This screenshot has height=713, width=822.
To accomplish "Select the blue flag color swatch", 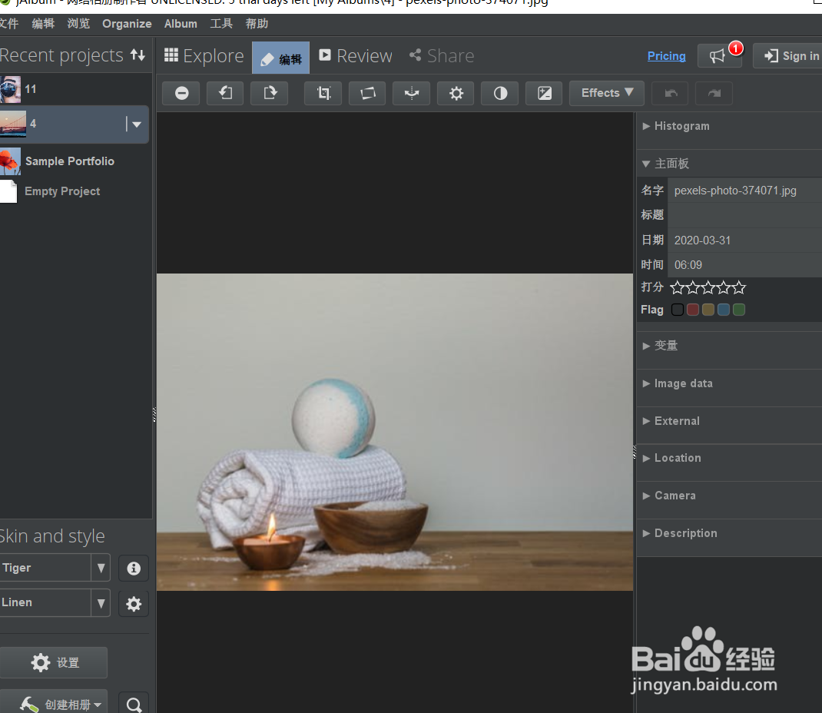I will (x=724, y=310).
